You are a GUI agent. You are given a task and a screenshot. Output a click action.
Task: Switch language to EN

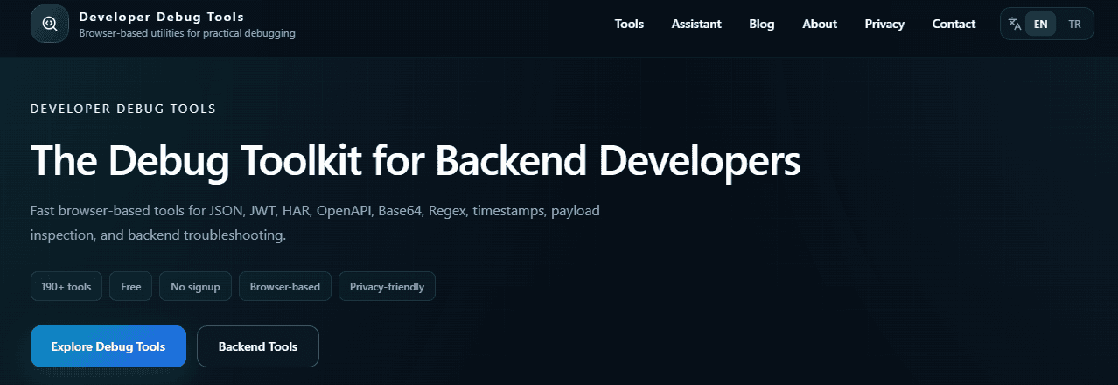(x=1040, y=24)
